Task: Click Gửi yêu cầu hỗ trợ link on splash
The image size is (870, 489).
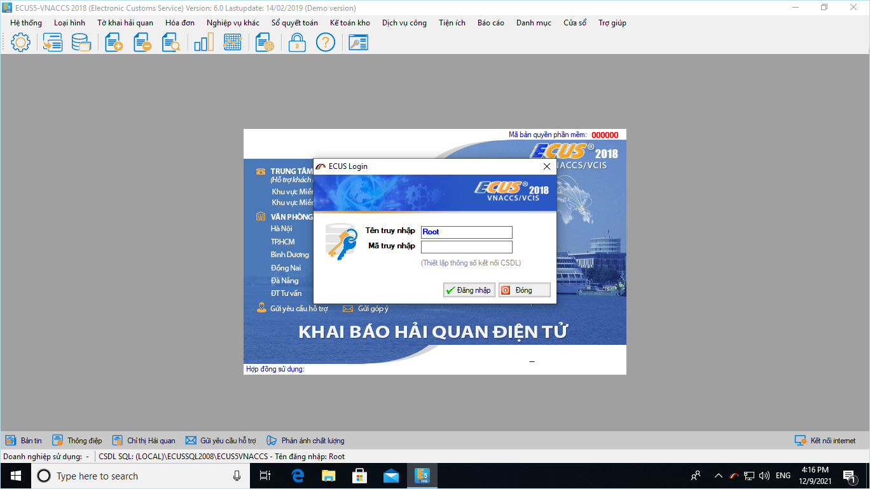Action: coord(293,309)
